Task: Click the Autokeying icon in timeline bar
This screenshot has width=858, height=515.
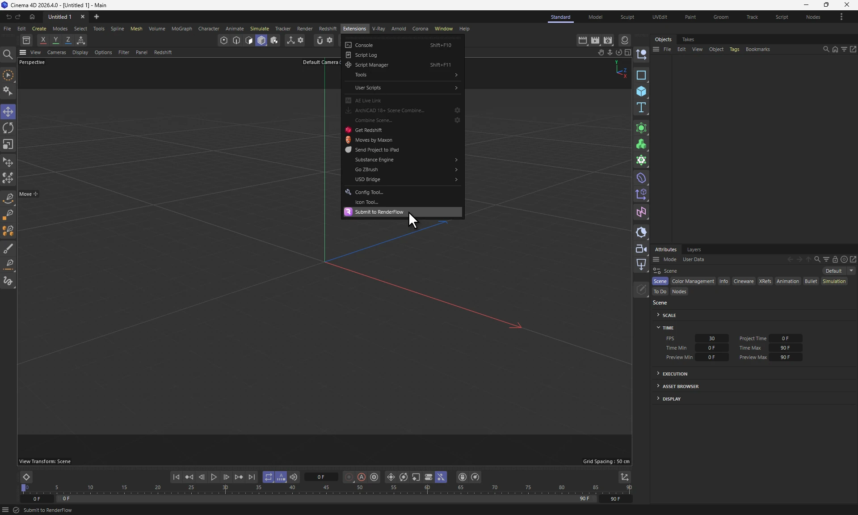Action: tap(362, 477)
